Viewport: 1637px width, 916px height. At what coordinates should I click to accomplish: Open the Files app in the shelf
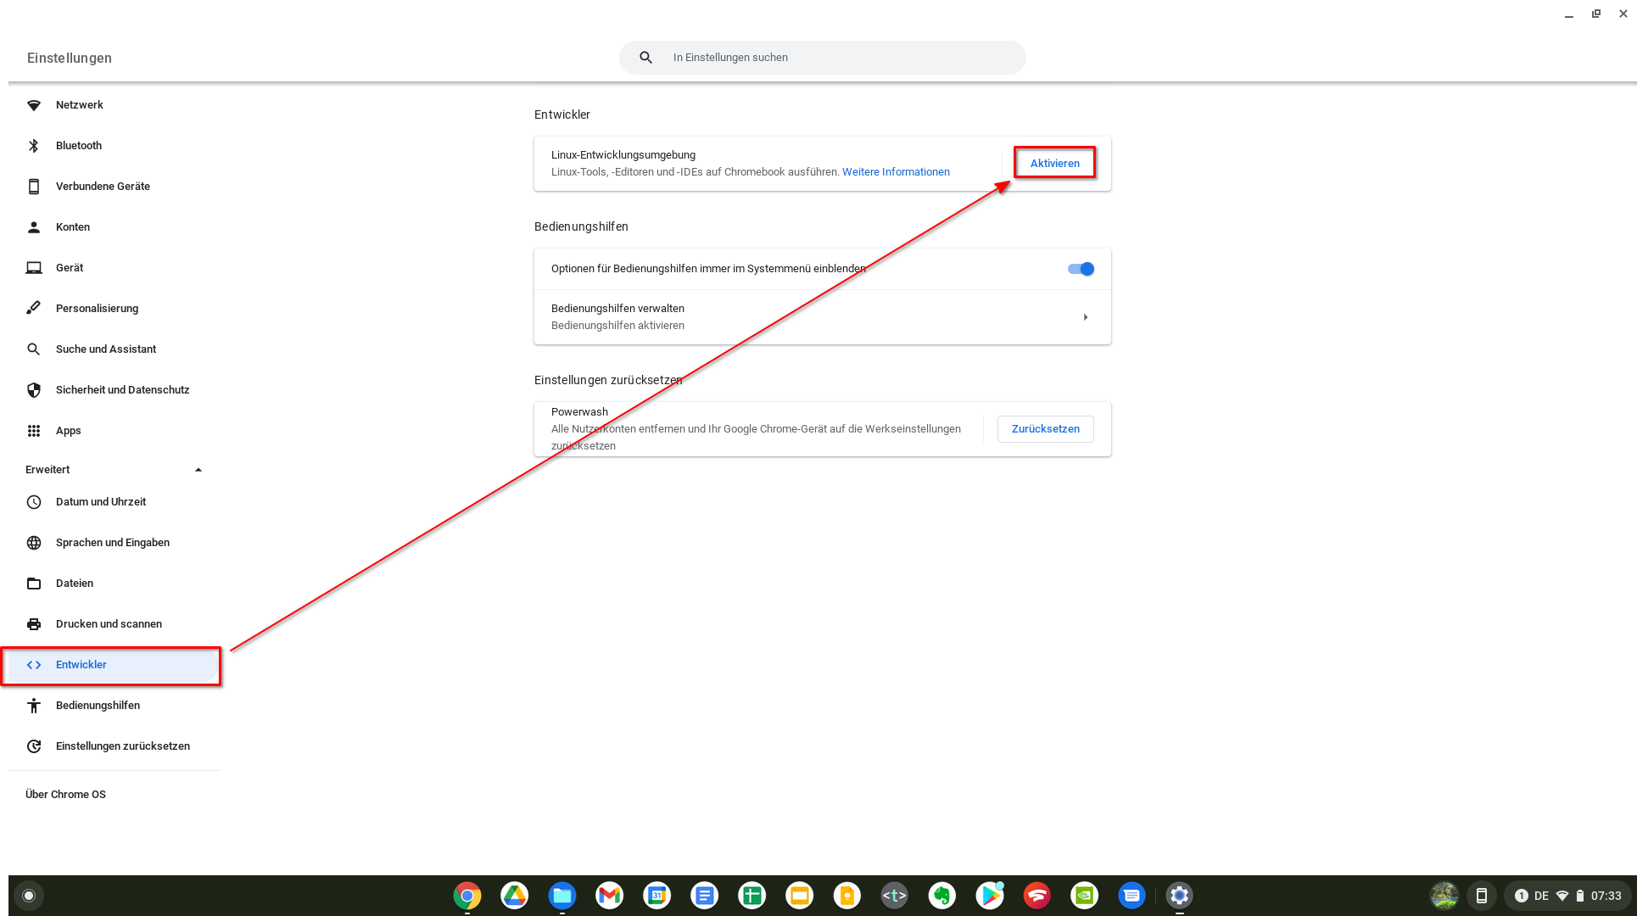click(x=562, y=896)
